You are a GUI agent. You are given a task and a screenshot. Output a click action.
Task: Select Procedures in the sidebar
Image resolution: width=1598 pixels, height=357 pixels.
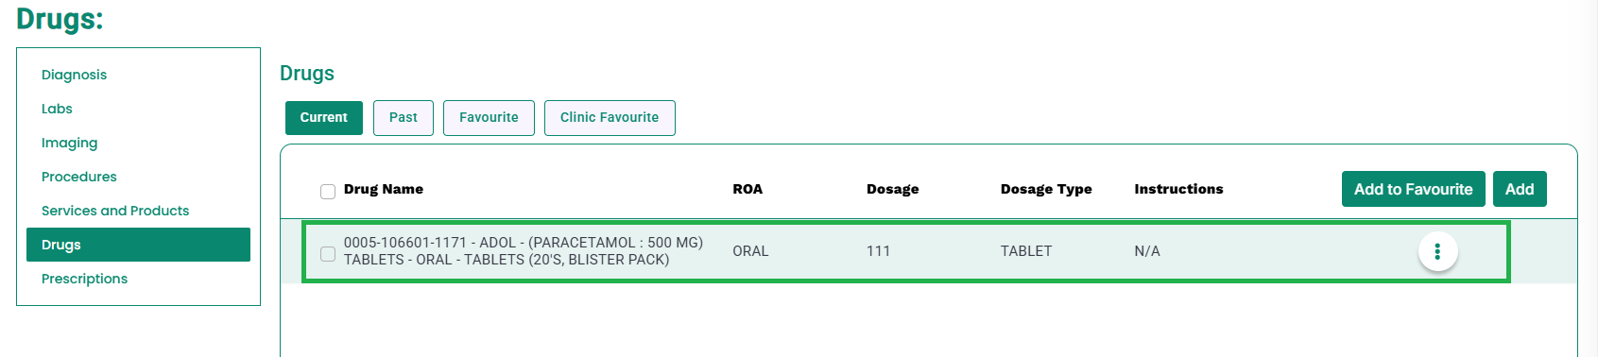[79, 177]
